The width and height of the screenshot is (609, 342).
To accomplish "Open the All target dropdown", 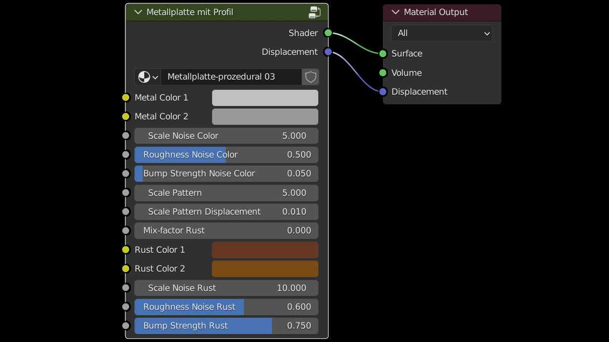I will (442, 33).
